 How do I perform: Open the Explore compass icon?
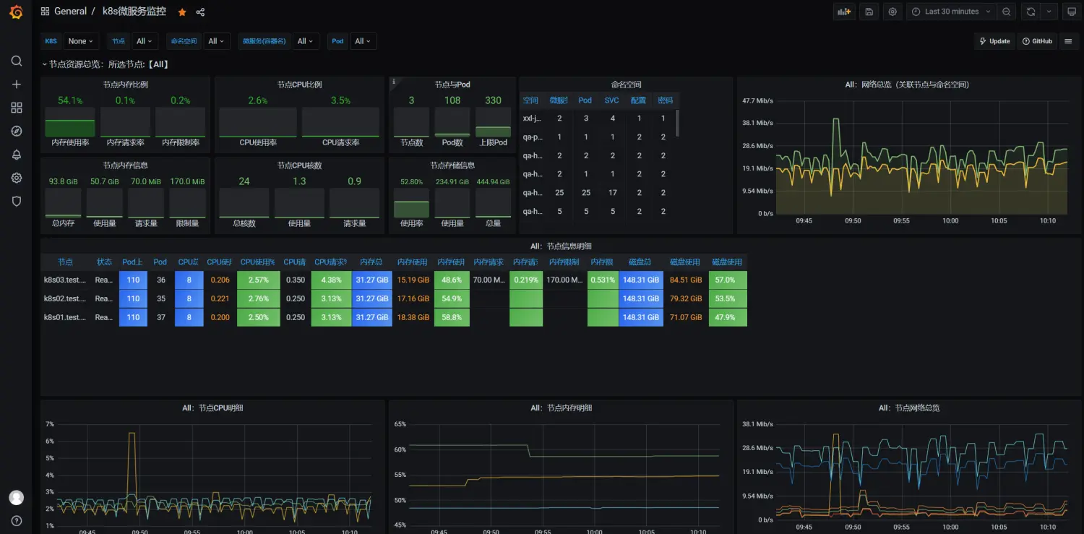pos(16,131)
